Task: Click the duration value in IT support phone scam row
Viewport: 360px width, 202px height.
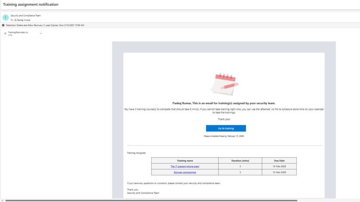Action: point(240,166)
